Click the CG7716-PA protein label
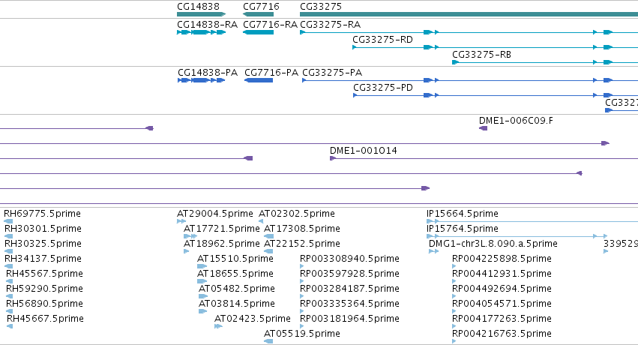This screenshot has height=345, width=638. (x=271, y=73)
